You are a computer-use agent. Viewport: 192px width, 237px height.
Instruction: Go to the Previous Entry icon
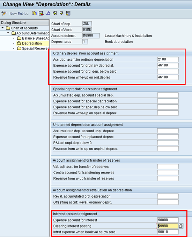coord(55,13)
